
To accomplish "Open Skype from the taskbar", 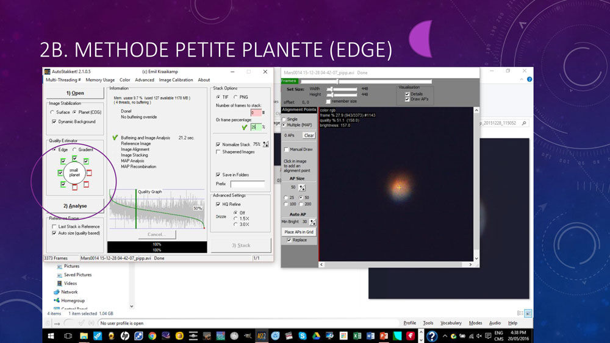I will pyautogui.click(x=303, y=336).
